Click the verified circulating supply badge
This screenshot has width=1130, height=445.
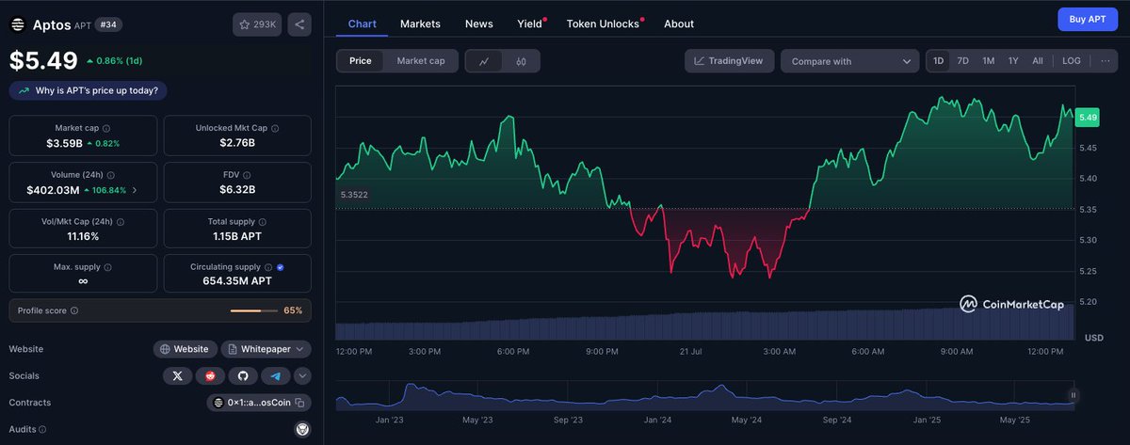[x=281, y=267]
